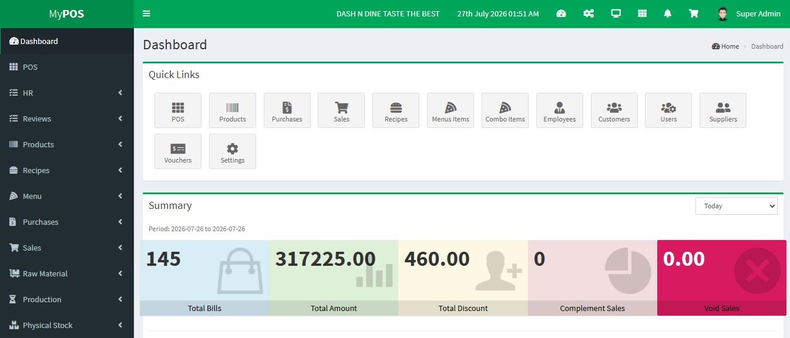790x338 pixels.
Task: Click the date and time in header
Action: pos(498,14)
